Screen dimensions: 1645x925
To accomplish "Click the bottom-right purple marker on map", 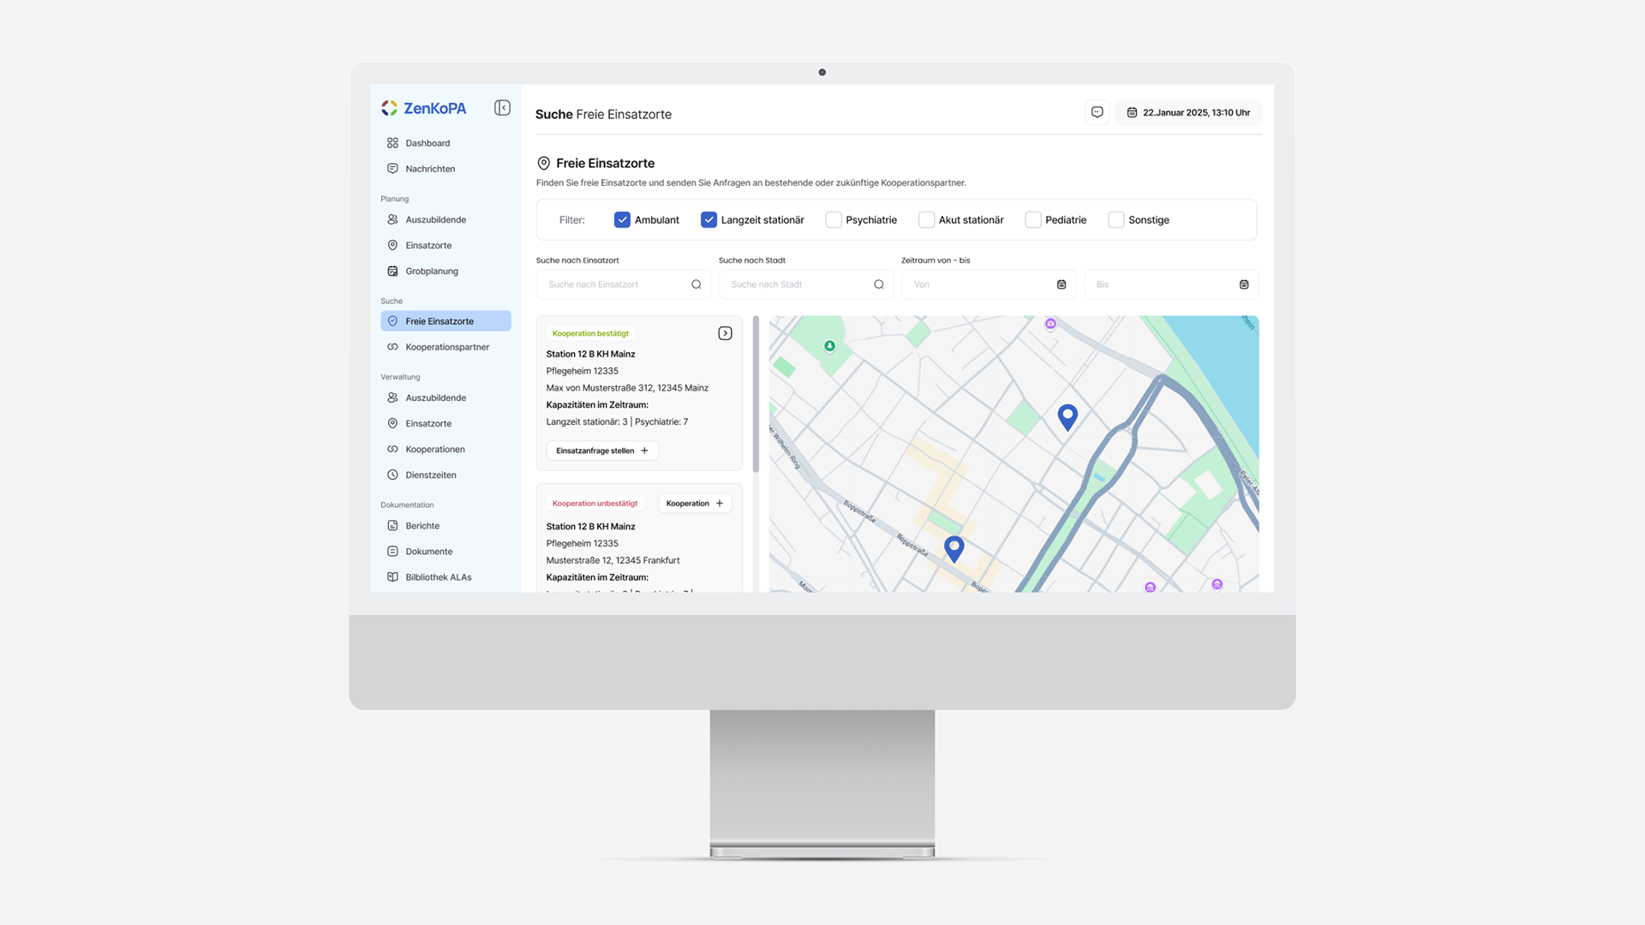I will (1217, 584).
